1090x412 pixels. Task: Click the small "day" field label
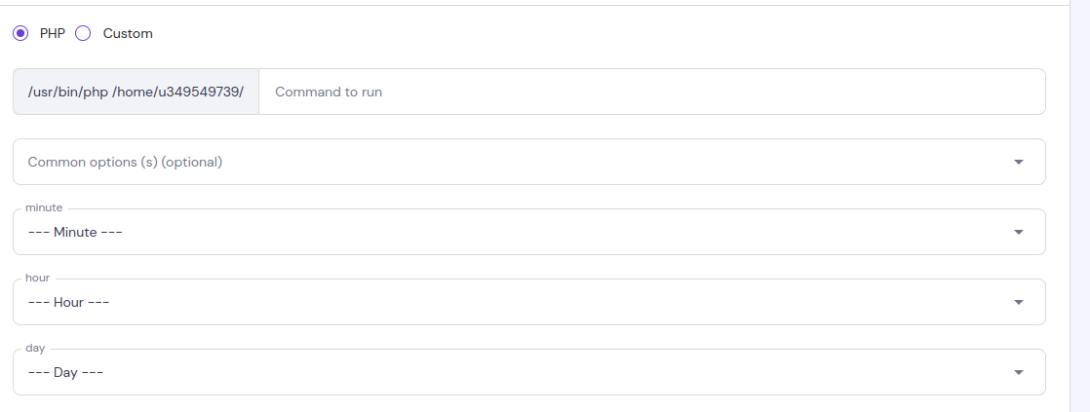[x=35, y=348]
